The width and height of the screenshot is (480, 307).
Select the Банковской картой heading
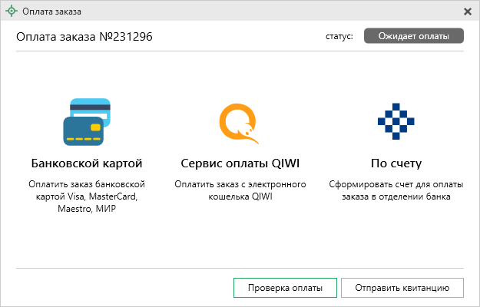[87, 163]
